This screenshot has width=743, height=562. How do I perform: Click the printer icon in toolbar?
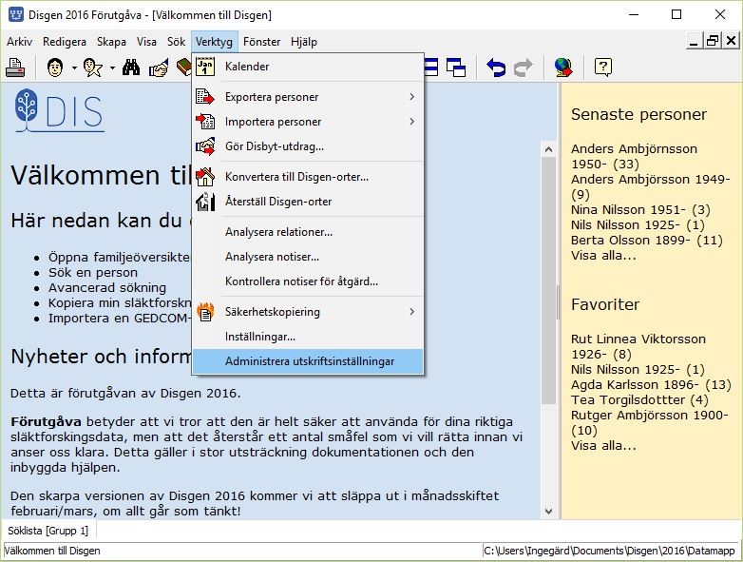(x=15, y=68)
